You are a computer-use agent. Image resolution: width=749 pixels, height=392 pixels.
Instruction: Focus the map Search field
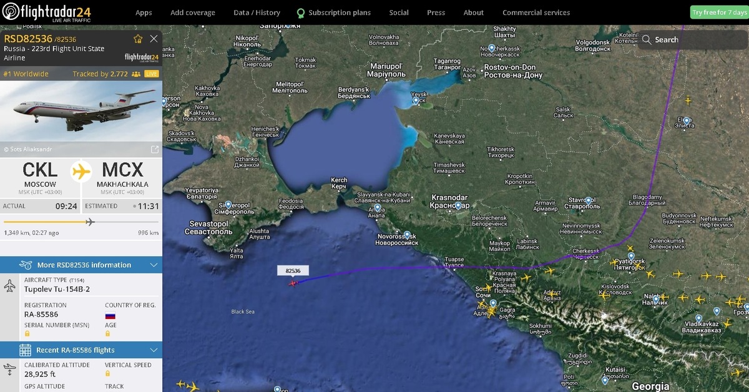coord(693,40)
